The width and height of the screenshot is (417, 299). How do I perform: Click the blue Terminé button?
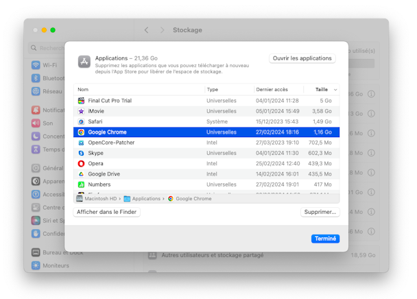[x=325, y=239]
